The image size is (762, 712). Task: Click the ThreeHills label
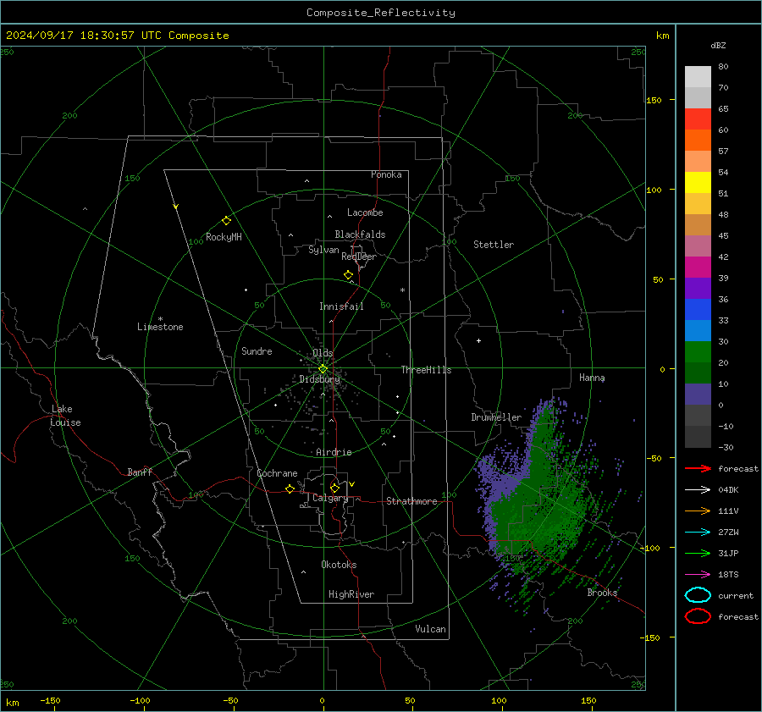click(426, 370)
